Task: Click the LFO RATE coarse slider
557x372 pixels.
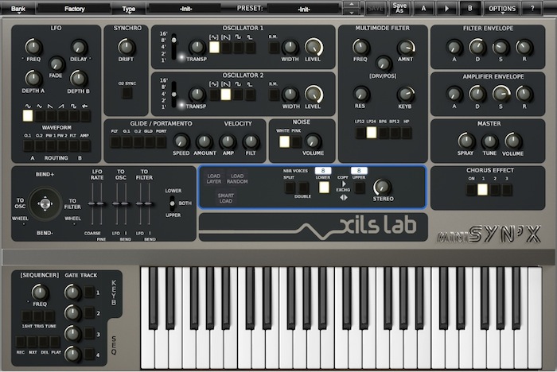Action: click(92, 203)
